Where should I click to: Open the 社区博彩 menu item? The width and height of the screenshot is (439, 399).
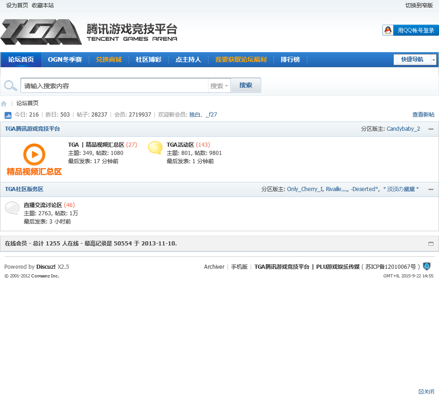pos(149,59)
